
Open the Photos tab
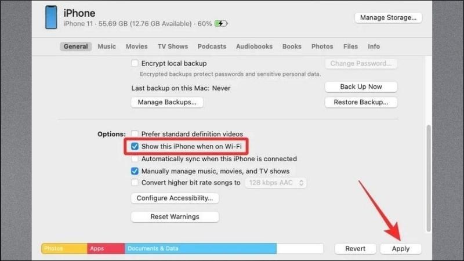click(x=322, y=46)
